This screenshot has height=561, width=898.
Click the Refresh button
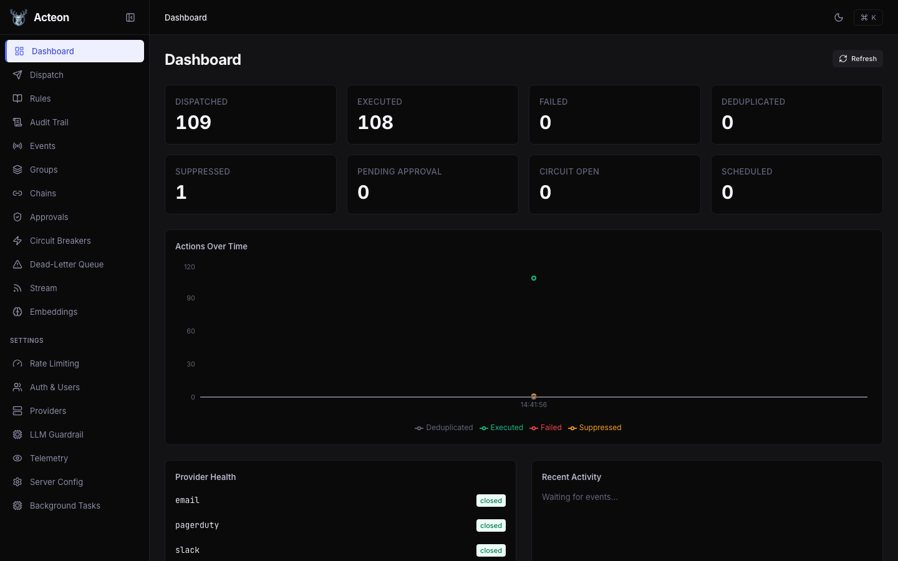click(x=857, y=58)
